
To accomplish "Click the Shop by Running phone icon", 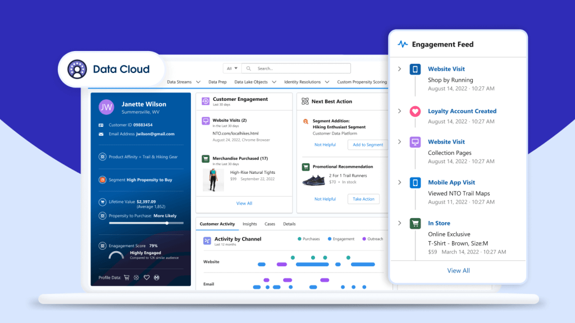I will [x=415, y=69].
